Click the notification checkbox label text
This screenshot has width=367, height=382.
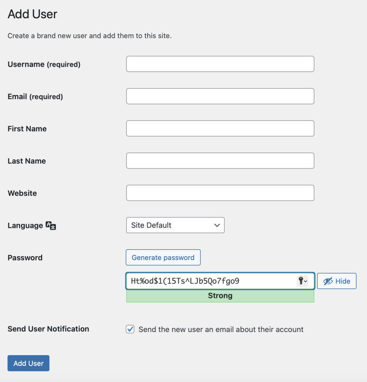[x=221, y=329]
